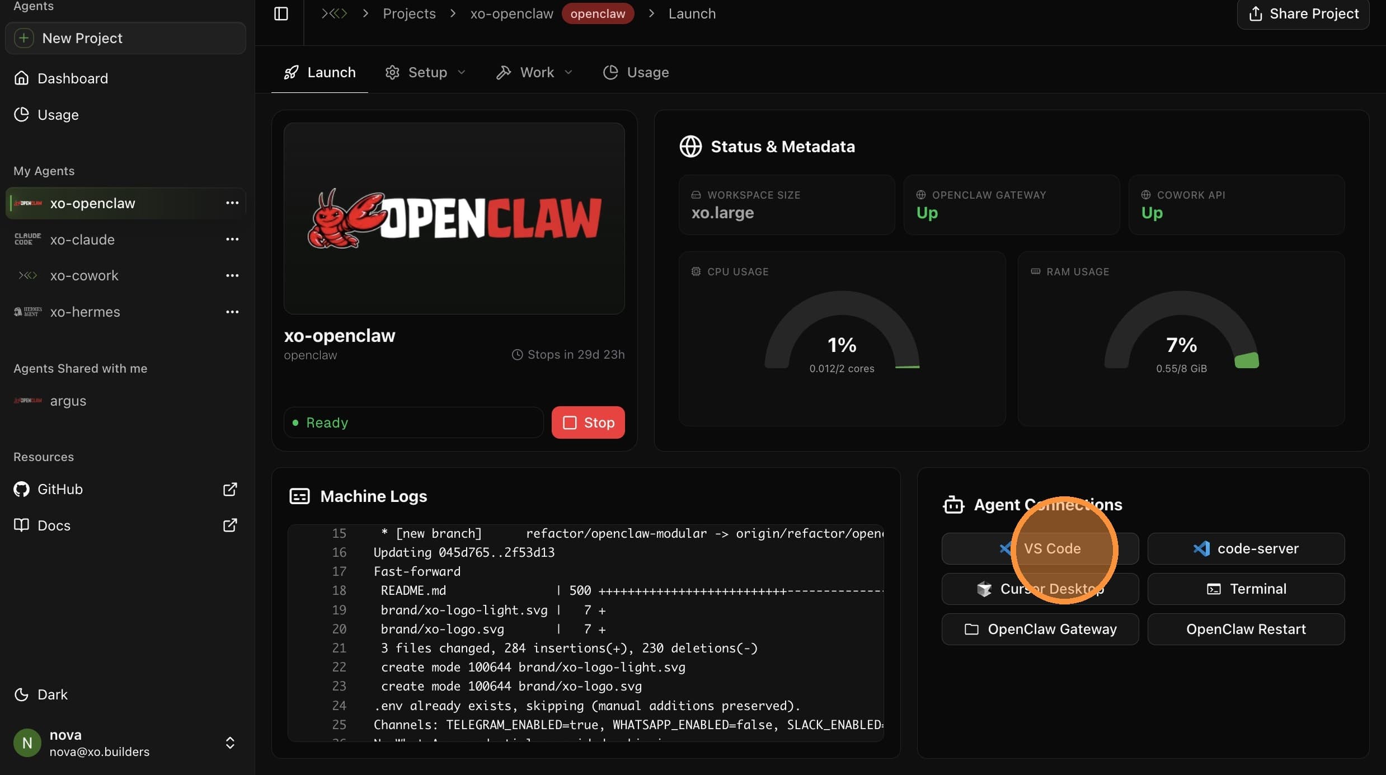This screenshot has height=775, width=1386.
Task: Click the CPU usage gauge
Action: [x=842, y=330]
